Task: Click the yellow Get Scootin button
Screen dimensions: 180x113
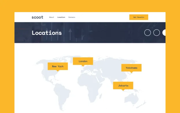Action: 139,17
